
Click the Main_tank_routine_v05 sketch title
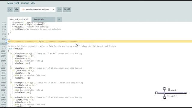(x=21, y=3)
